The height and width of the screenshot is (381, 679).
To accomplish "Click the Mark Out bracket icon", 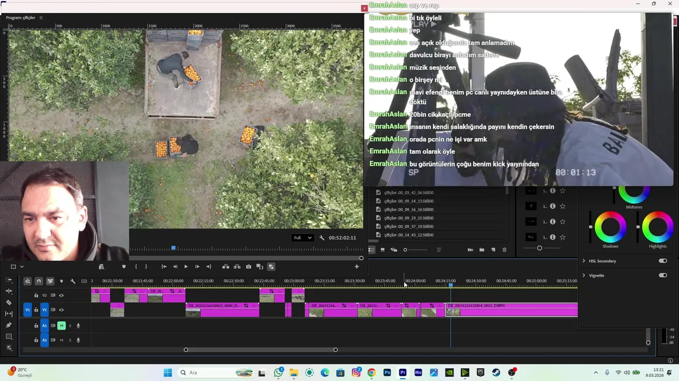I will [146, 267].
